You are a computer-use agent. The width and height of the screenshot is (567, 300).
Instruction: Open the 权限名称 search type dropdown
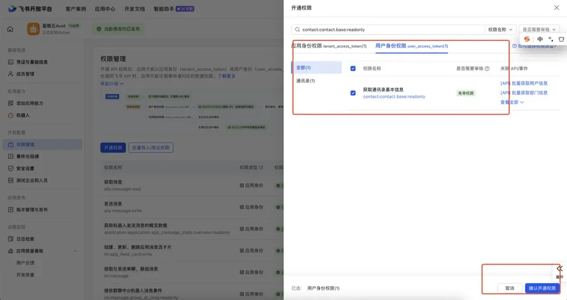click(500, 30)
